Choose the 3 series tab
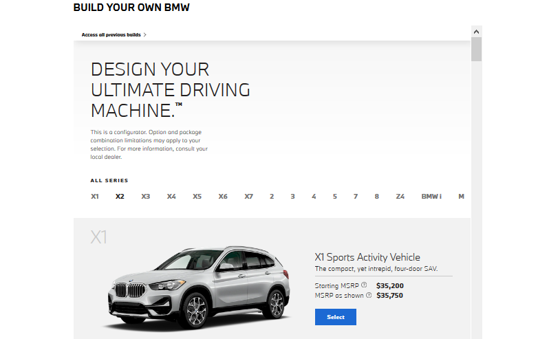 click(x=292, y=197)
